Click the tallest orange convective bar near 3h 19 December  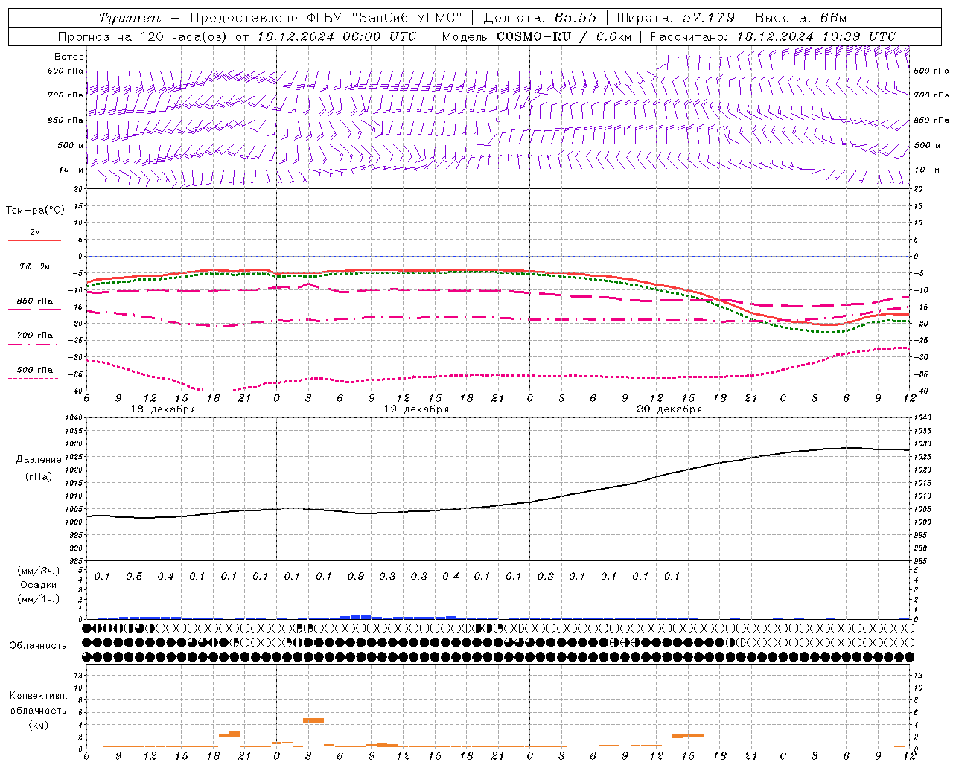coord(313,720)
